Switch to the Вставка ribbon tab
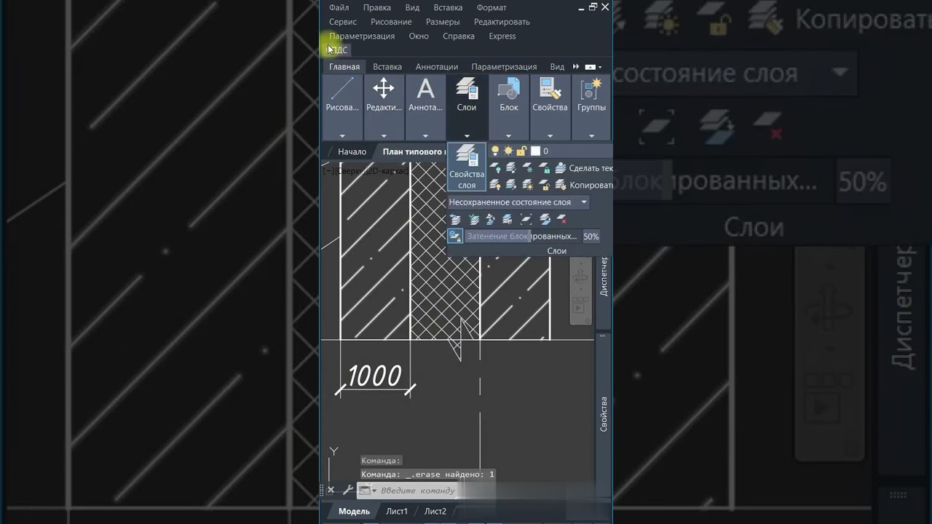Image resolution: width=932 pixels, height=524 pixels. (387, 67)
